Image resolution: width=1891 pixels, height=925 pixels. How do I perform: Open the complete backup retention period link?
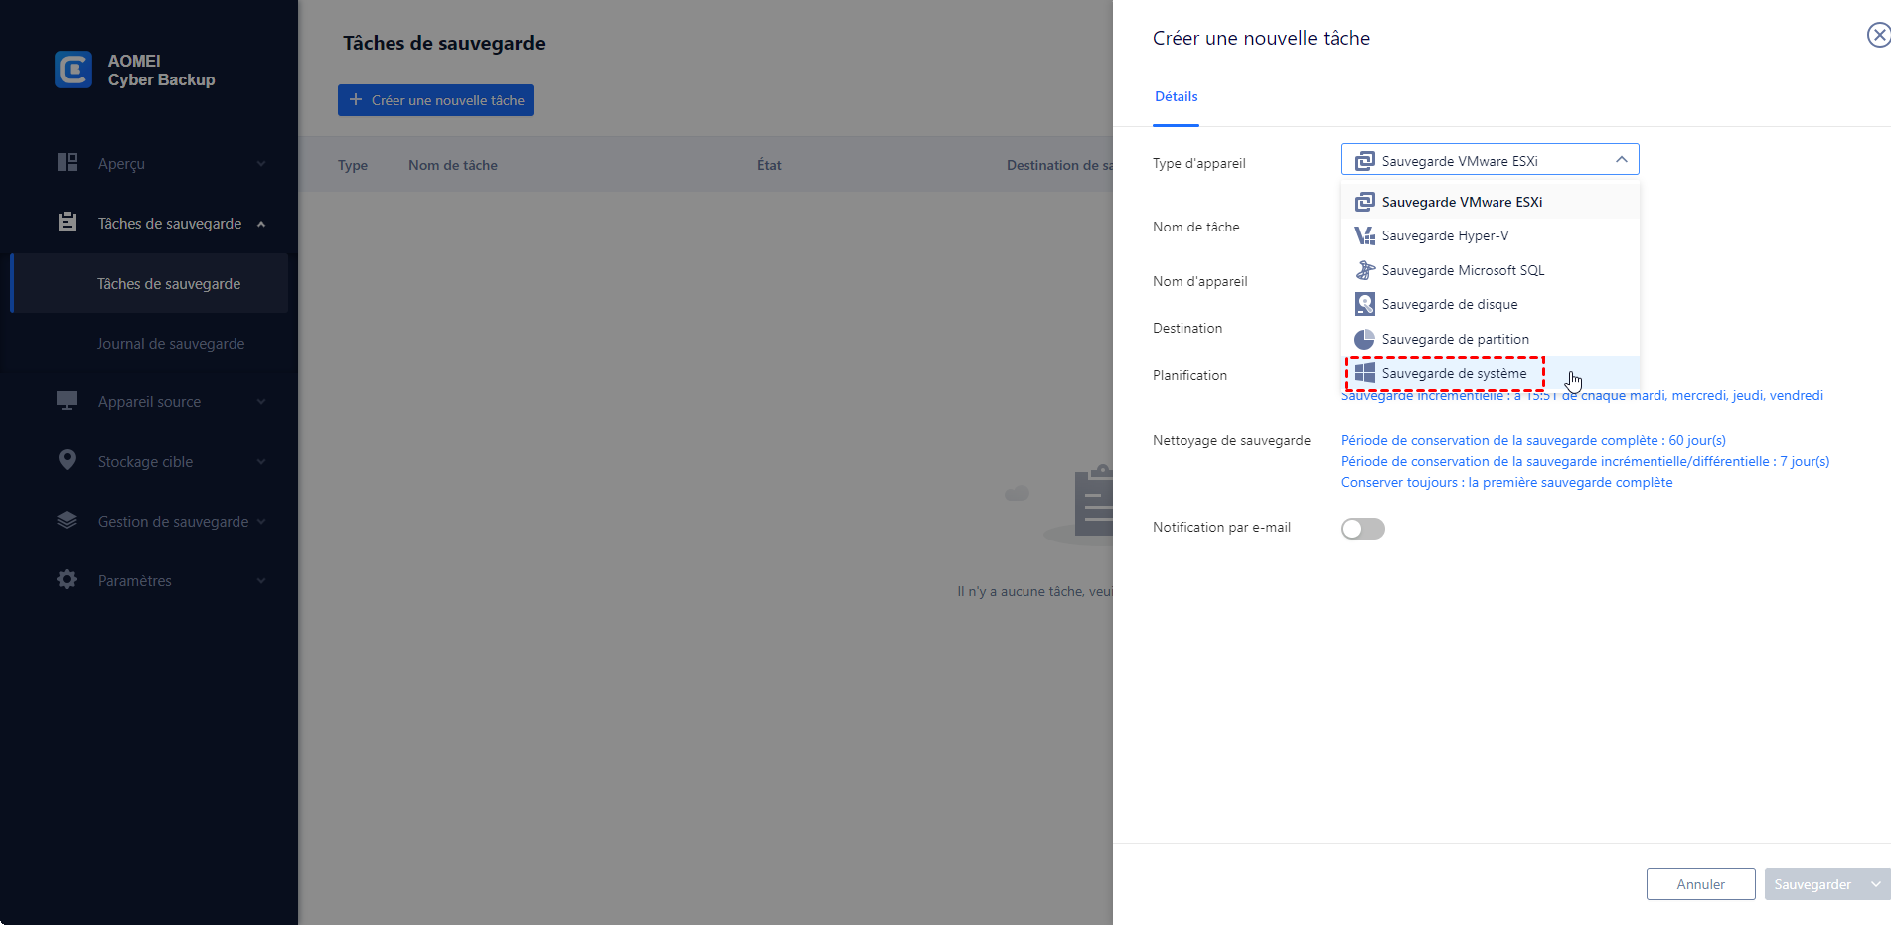coord(1533,440)
